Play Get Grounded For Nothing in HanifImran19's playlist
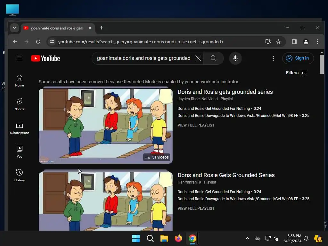Image resolution: width=328 pixels, height=246 pixels. tap(219, 192)
